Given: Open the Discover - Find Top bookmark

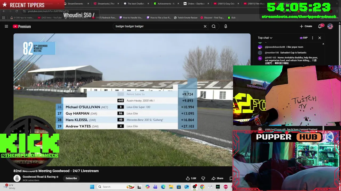Looking at the screenshot, I should [x=212, y=18].
